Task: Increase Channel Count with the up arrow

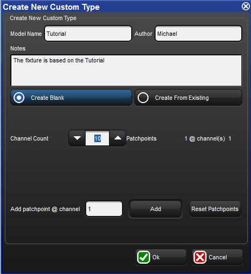Action: point(118,138)
